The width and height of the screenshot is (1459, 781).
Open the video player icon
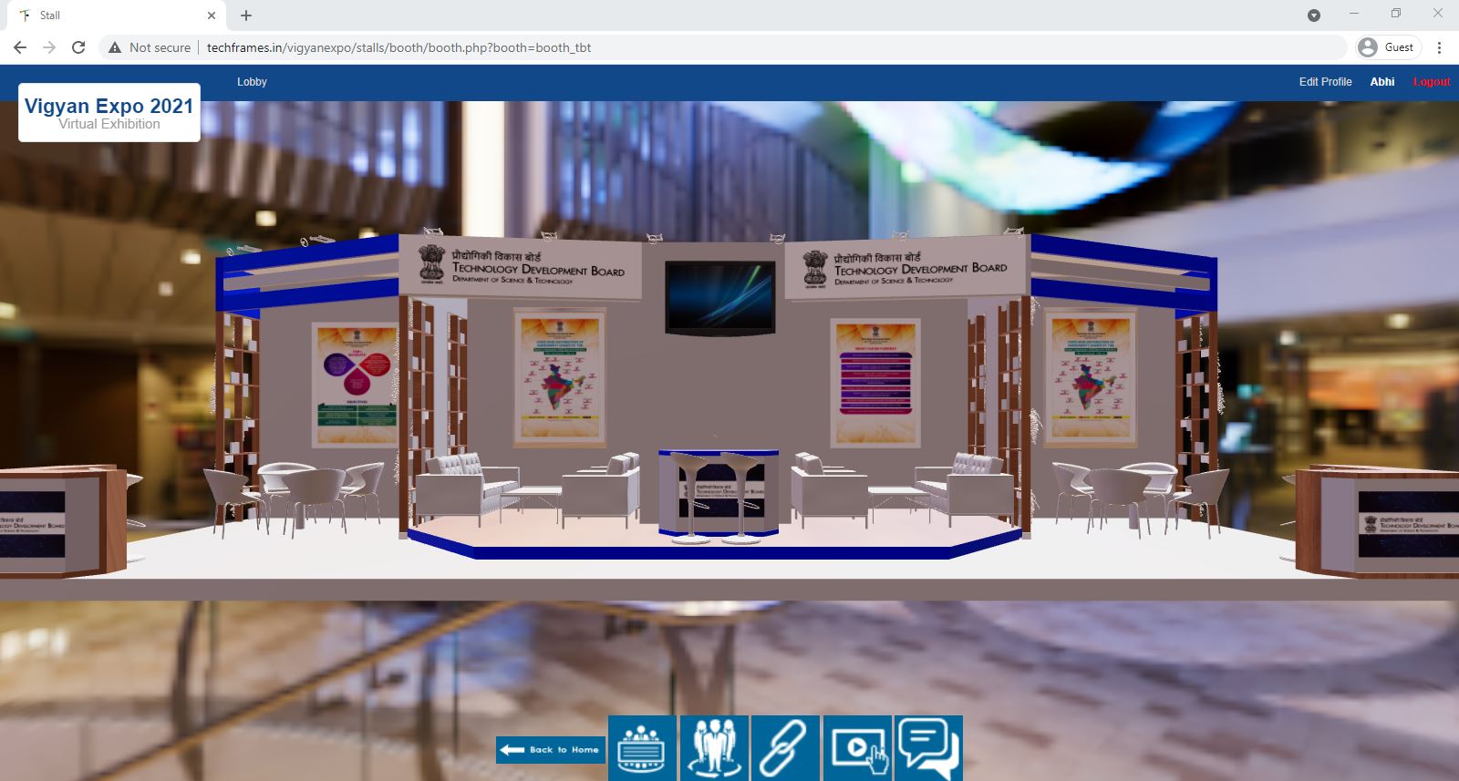[857, 748]
